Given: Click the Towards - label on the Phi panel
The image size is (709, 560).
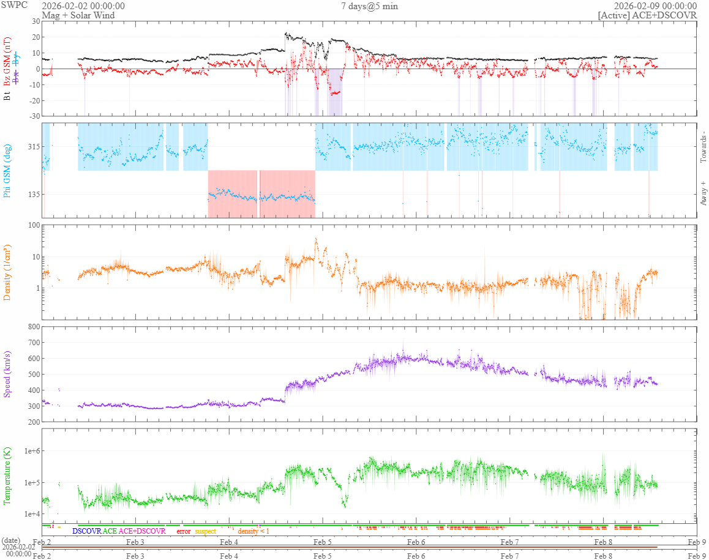Looking at the screenshot, I should pos(703,147).
